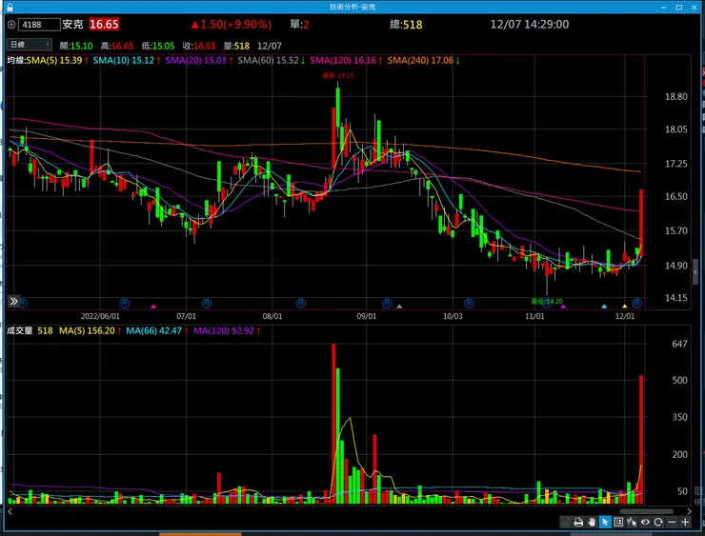
Task: Click the left scroll arrow below volume chart
Action: point(10,511)
